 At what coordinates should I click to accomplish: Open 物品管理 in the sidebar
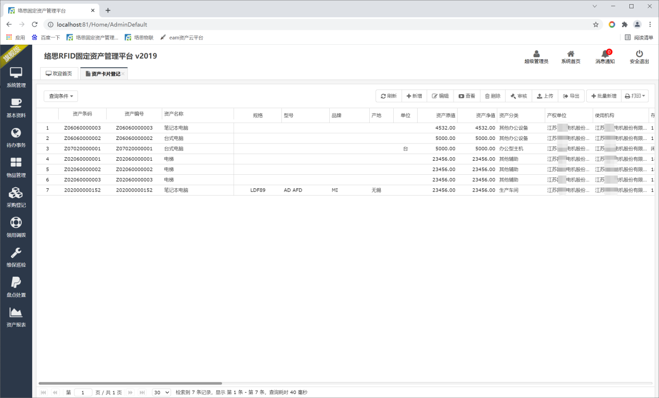16,168
